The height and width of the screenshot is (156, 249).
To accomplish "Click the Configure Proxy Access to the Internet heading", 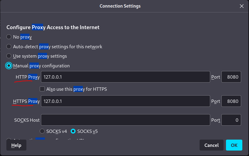I will (x=53, y=27).
